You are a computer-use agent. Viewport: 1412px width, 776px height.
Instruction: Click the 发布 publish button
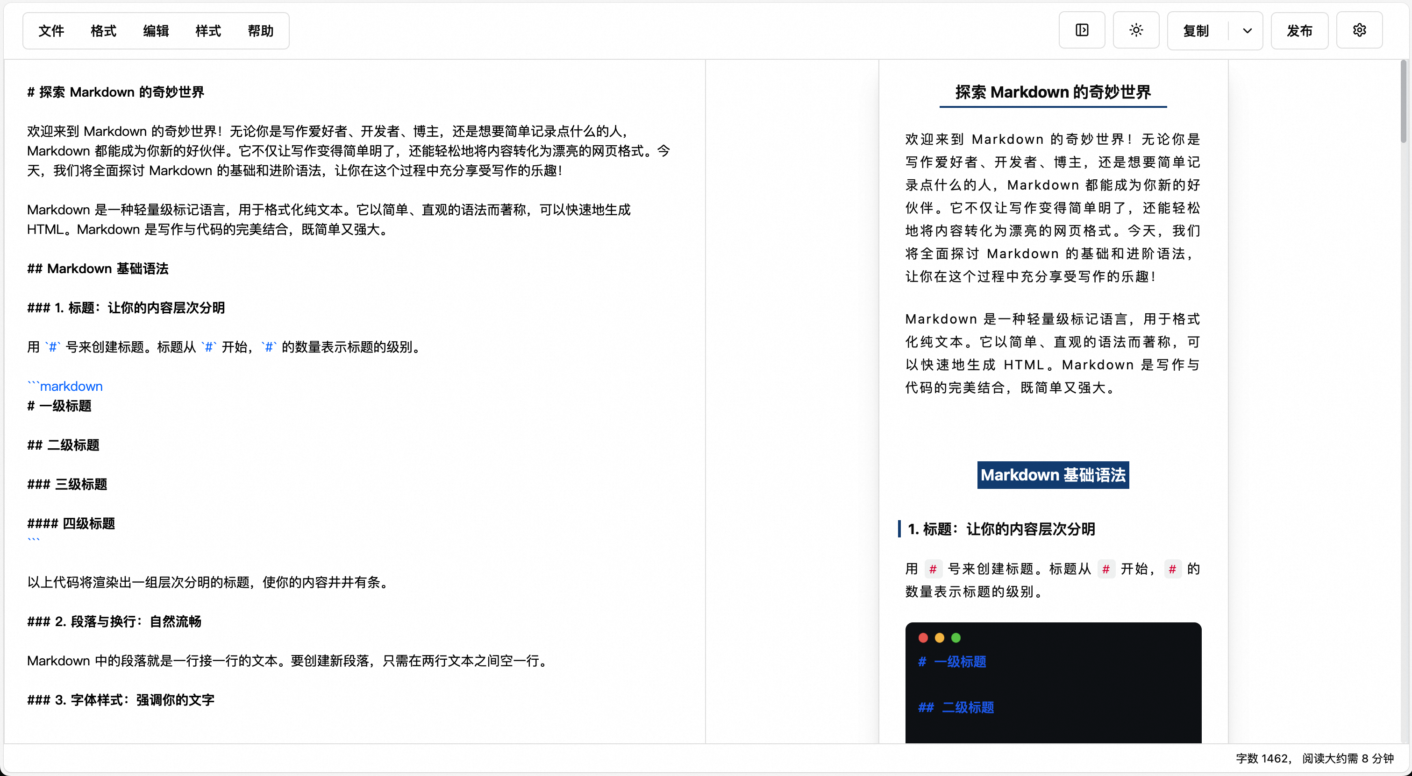[1299, 31]
